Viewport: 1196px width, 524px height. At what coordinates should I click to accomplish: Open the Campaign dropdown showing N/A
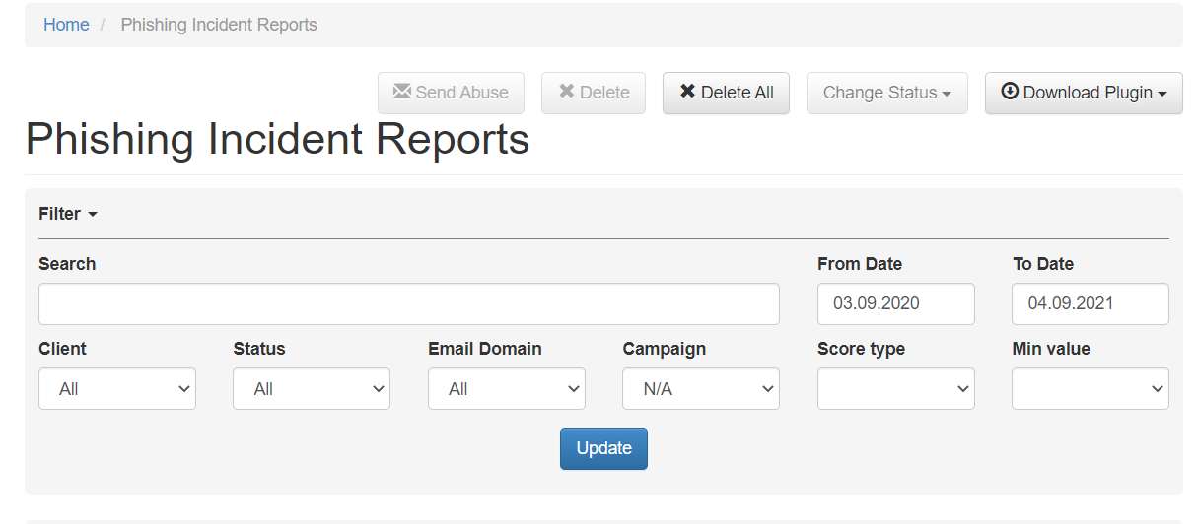click(x=701, y=389)
